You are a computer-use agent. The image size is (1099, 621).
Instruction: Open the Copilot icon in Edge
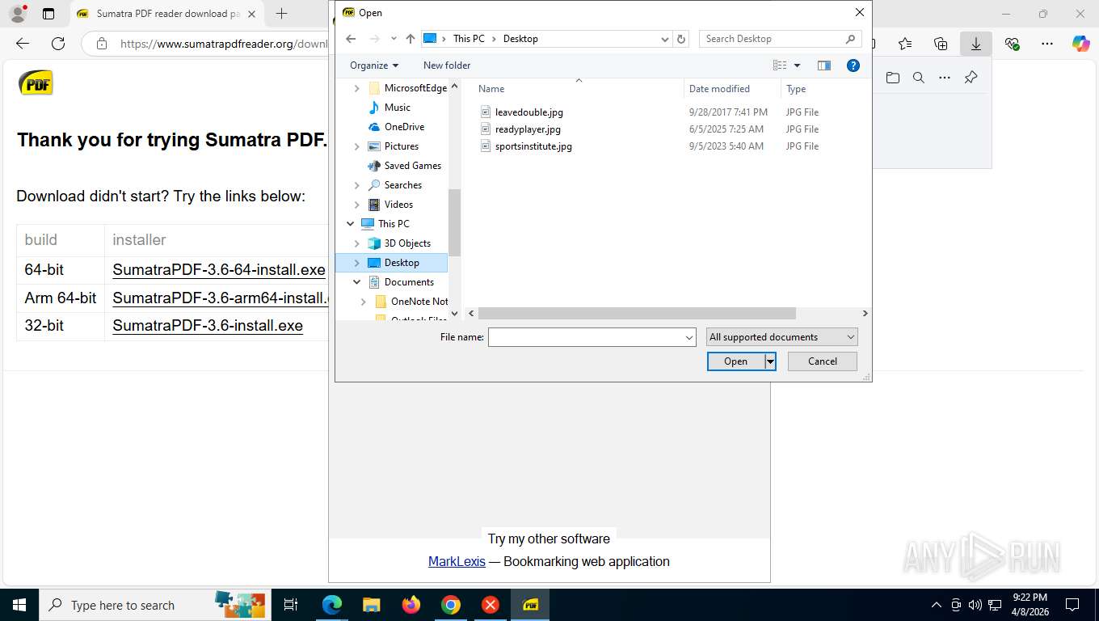(1080, 44)
